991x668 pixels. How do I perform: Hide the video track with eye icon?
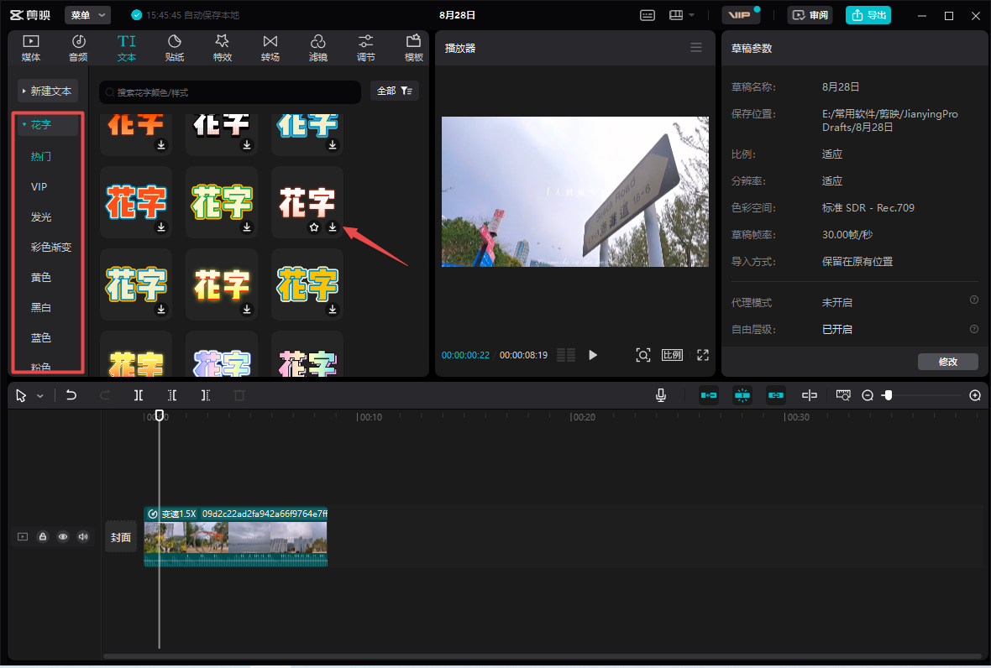(x=63, y=537)
